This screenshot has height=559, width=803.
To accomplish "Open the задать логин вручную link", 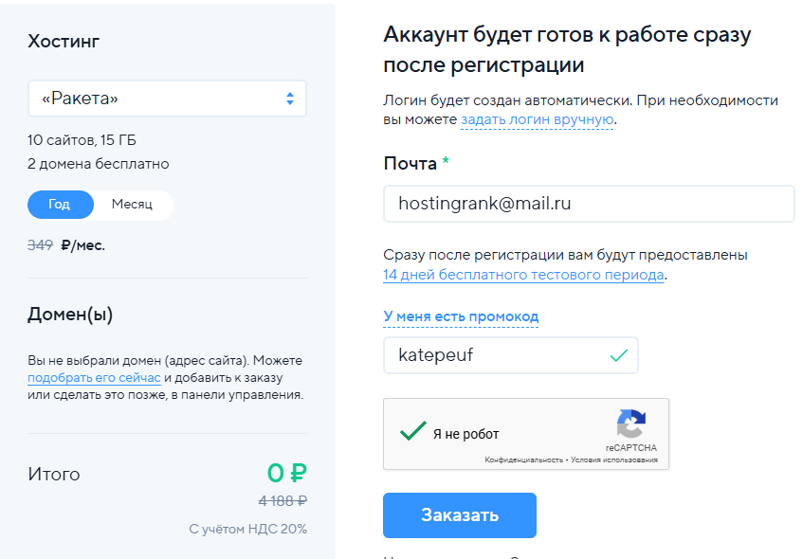I will click(538, 119).
